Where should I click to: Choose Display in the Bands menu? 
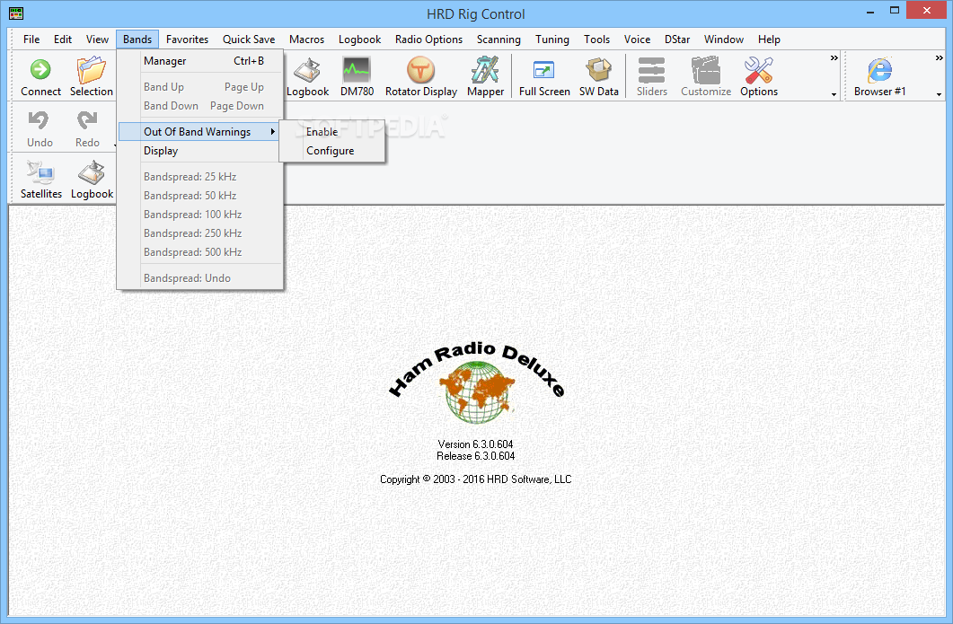coord(200,151)
